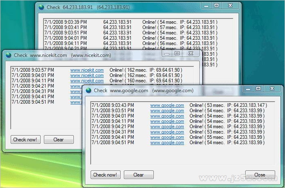The height and width of the screenshot is (188, 285).
Task: Select 7/1/2008 9:04:51 PM in the google window
Action: pos(113,143)
